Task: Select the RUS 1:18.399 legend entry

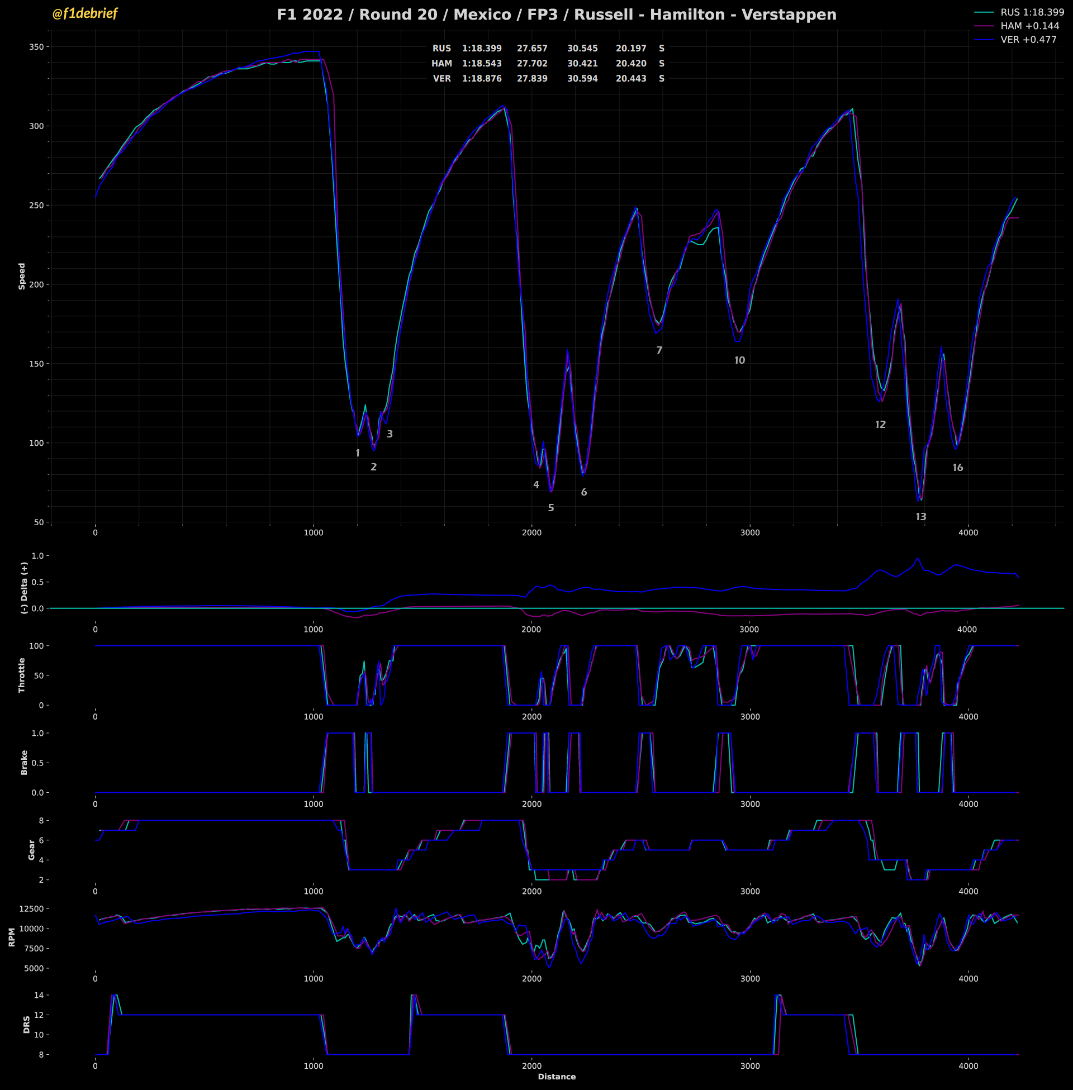Action: [x=1032, y=12]
